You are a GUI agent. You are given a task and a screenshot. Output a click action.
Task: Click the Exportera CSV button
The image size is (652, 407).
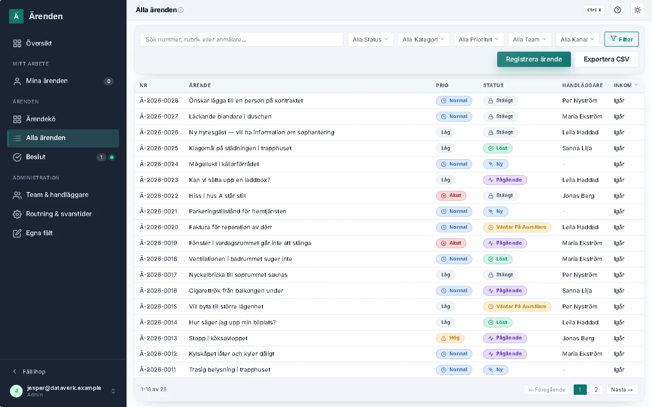tap(606, 59)
